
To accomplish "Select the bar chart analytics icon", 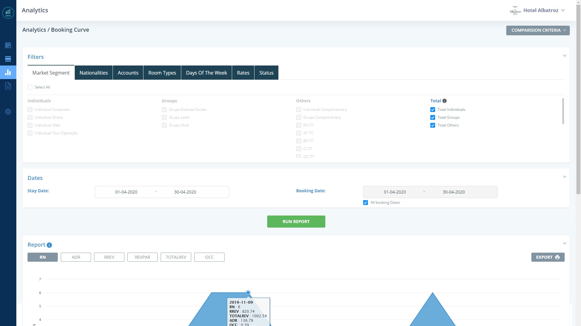I will 8,72.
